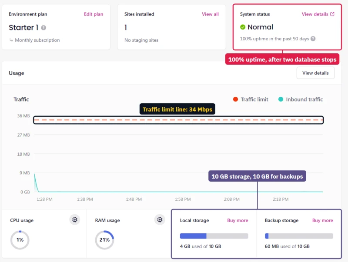Click the help icon beside Starter 1
This screenshot has height=262, width=348.
pyautogui.click(x=43, y=28)
